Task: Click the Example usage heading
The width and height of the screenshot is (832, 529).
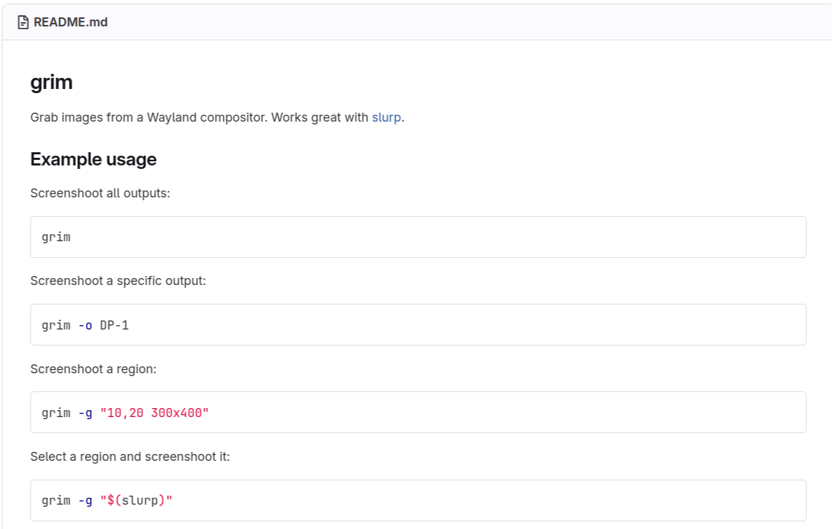Action: click(x=93, y=159)
